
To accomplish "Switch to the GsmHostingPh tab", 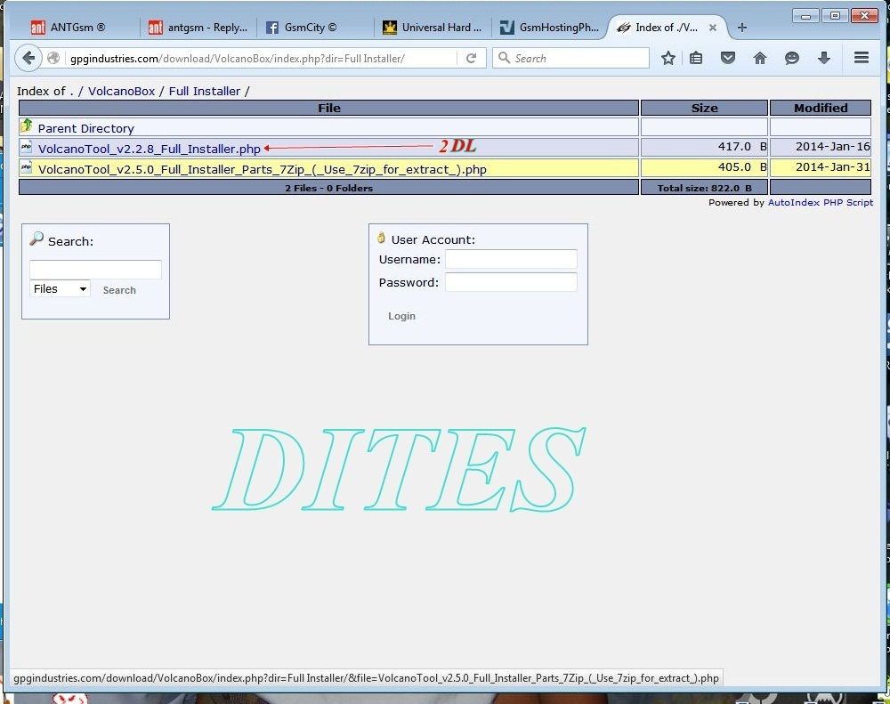I will point(550,28).
